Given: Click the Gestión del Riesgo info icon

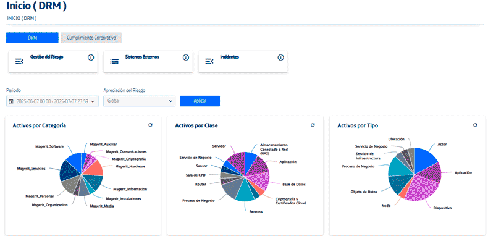Looking at the screenshot, I should [x=91, y=57].
